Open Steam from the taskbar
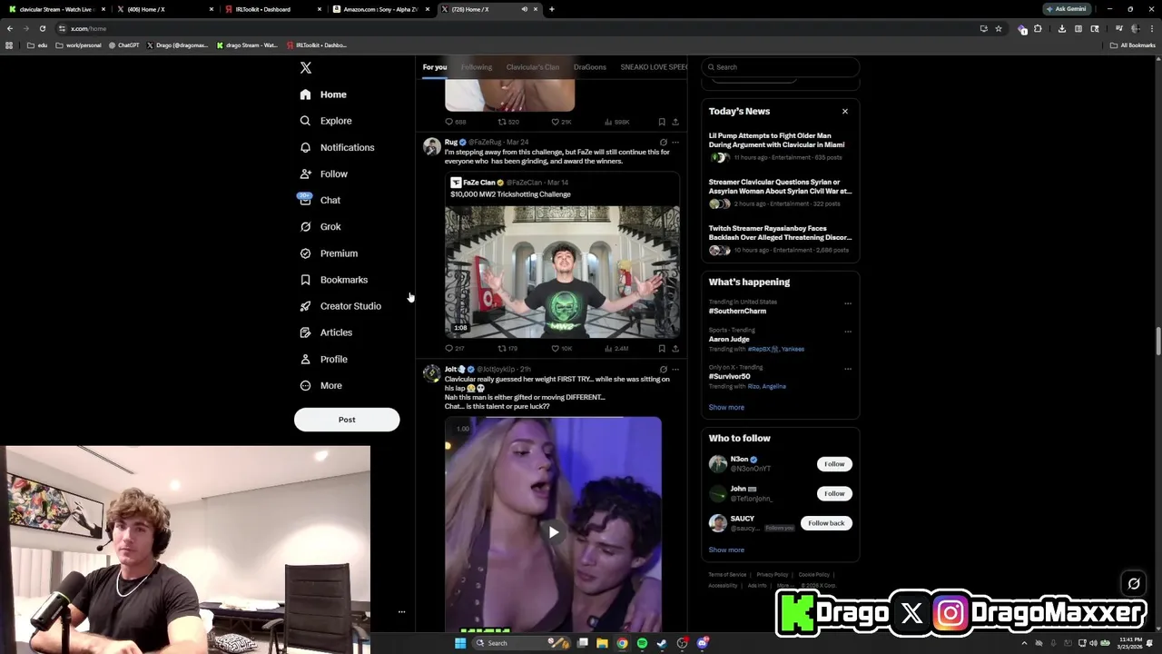The width and height of the screenshot is (1162, 654). [662, 643]
